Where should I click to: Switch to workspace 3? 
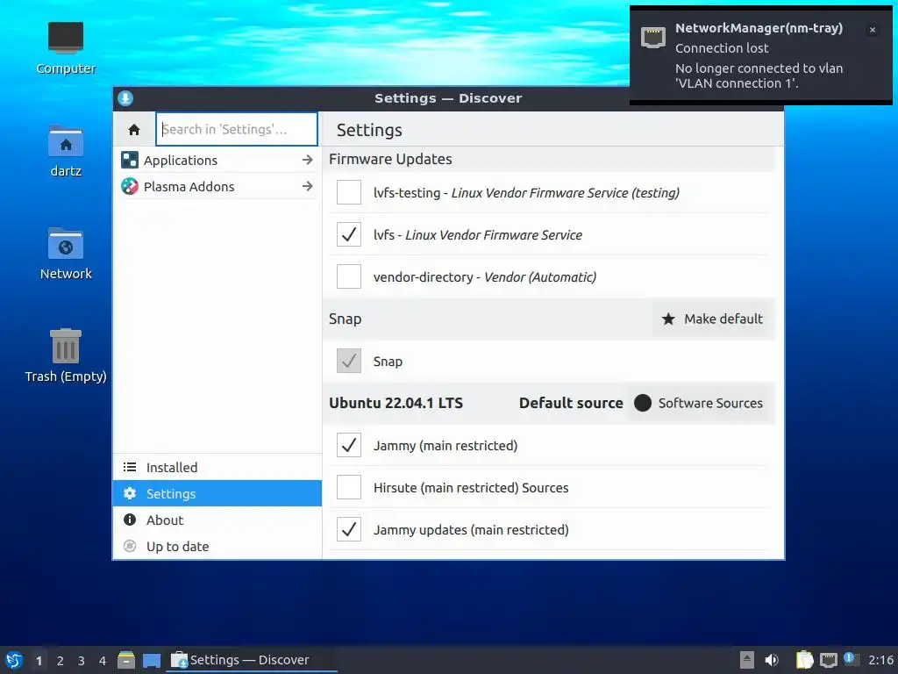pyautogui.click(x=82, y=661)
